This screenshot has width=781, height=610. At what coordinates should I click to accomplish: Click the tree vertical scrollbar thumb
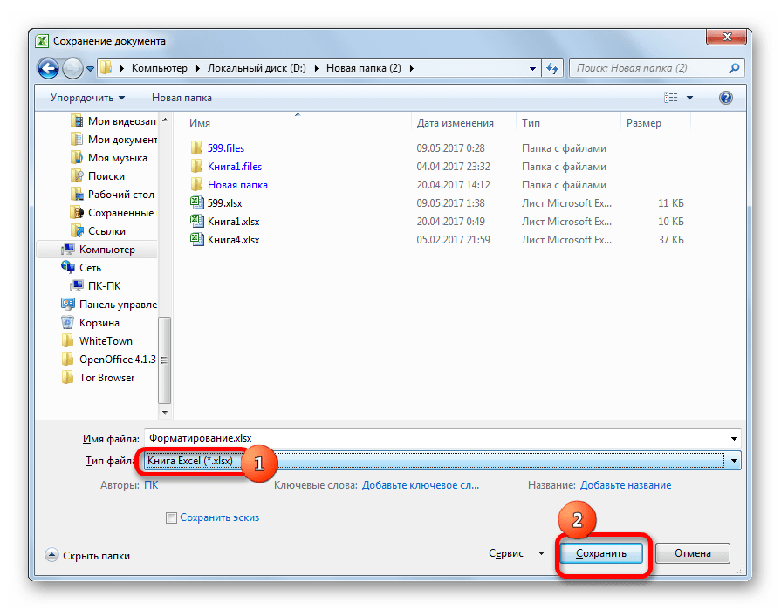point(164,360)
